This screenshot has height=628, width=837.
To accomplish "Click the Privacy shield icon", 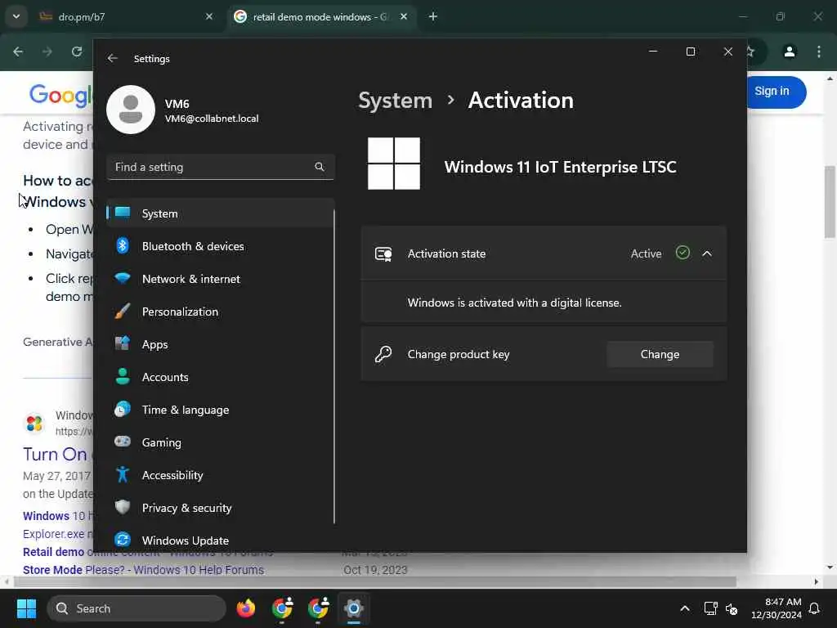I will coord(123,507).
